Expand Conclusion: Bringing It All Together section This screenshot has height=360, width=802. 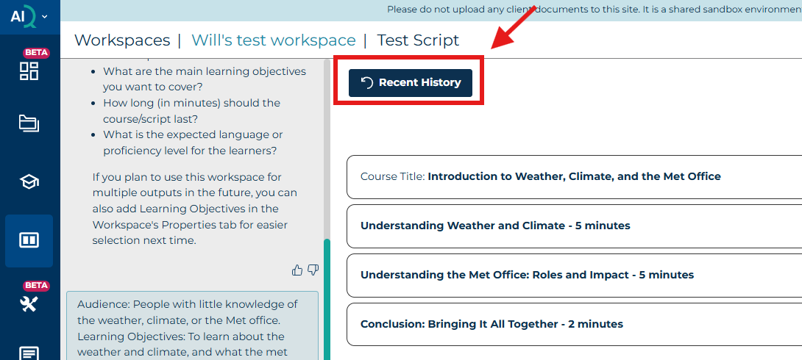(x=575, y=324)
